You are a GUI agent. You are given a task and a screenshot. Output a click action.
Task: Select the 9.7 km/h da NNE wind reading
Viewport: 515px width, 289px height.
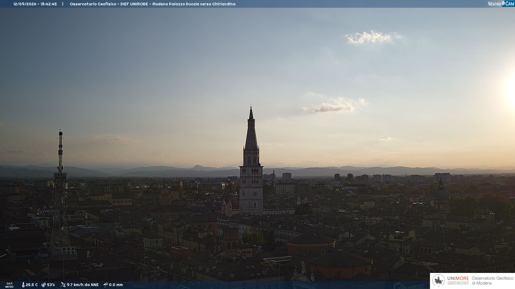83,285
